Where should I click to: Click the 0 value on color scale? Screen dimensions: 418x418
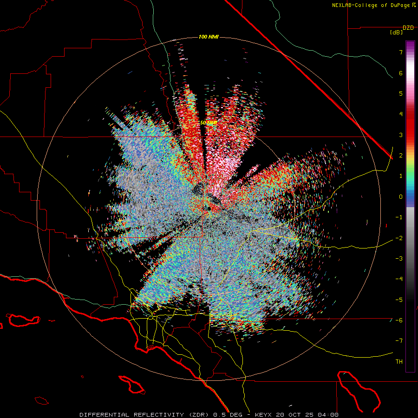(x=401, y=197)
